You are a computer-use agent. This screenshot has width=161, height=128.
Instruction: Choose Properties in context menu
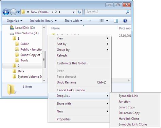click(79, 119)
